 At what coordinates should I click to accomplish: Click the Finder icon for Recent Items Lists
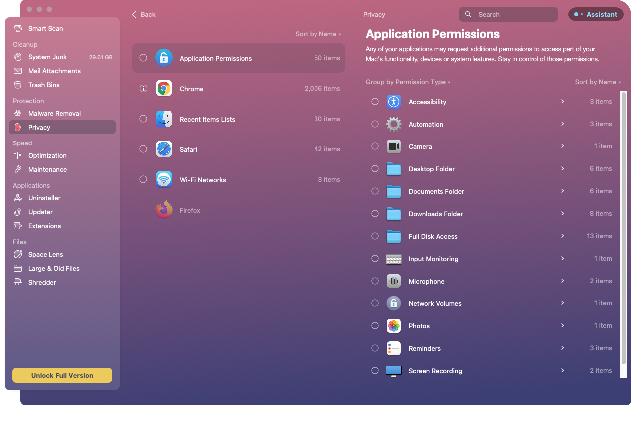point(164,119)
